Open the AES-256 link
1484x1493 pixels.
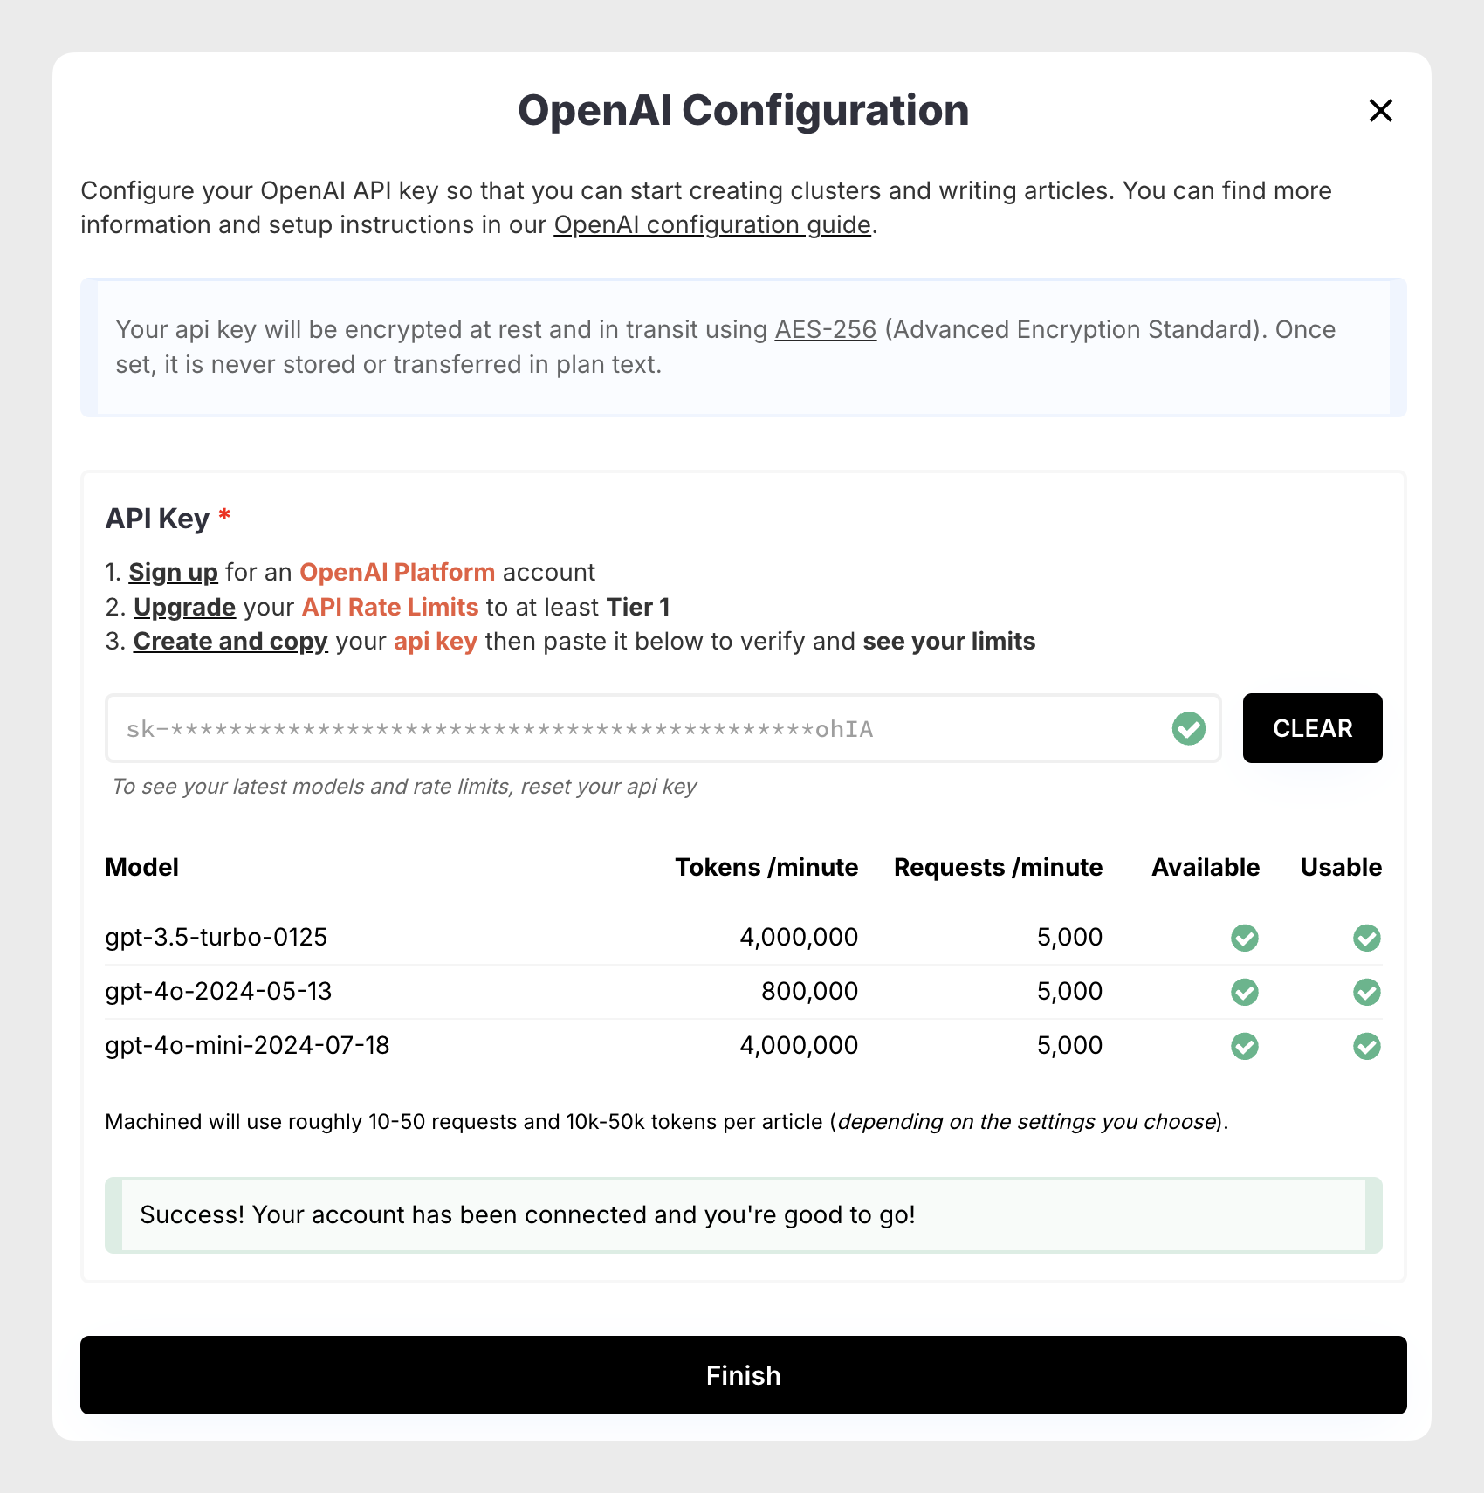(825, 330)
